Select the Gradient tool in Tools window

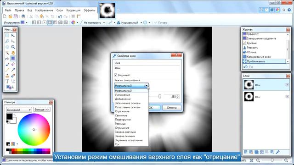[13, 59]
